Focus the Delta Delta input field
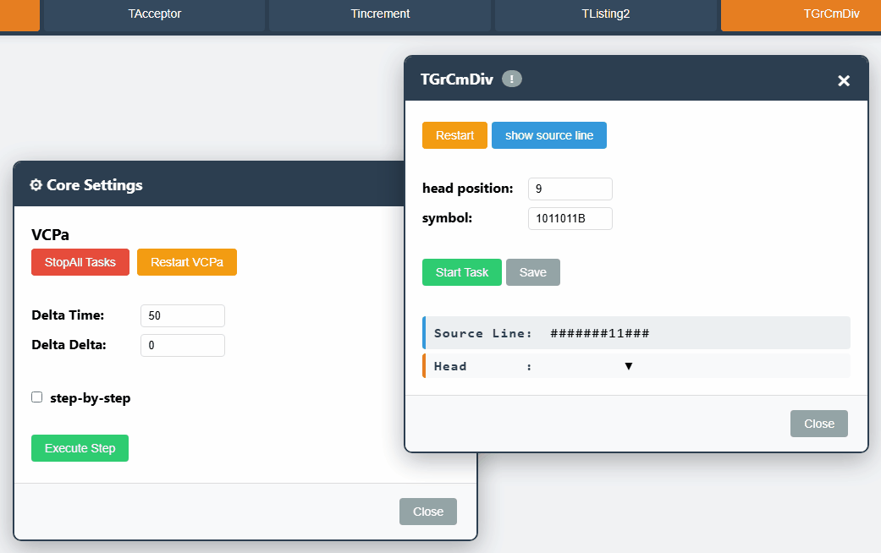This screenshot has height=553, width=881. coord(183,345)
